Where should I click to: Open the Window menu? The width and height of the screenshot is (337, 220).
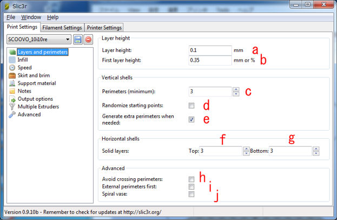point(31,17)
